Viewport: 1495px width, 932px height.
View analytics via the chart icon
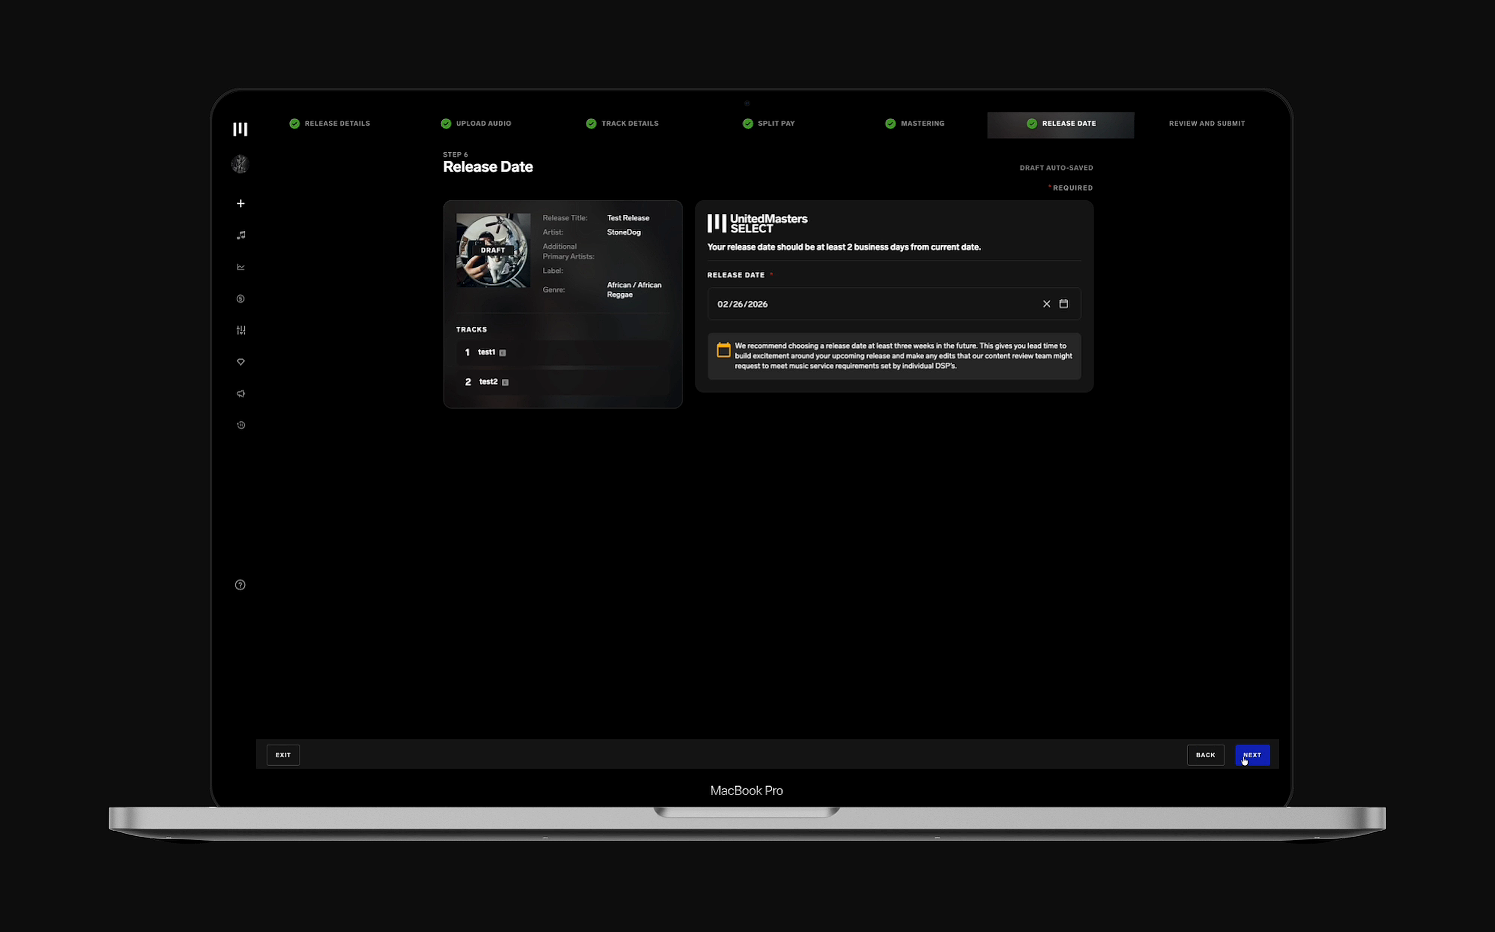240,267
